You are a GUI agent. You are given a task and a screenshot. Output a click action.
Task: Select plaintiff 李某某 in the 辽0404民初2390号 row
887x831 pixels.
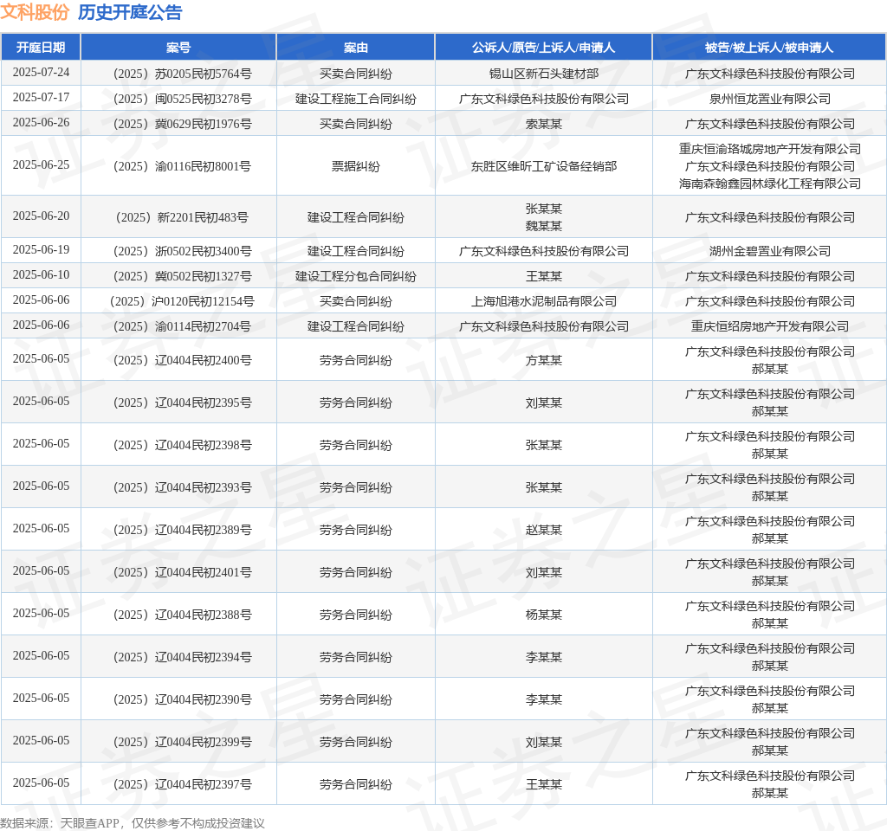click(x=544, y=699)
